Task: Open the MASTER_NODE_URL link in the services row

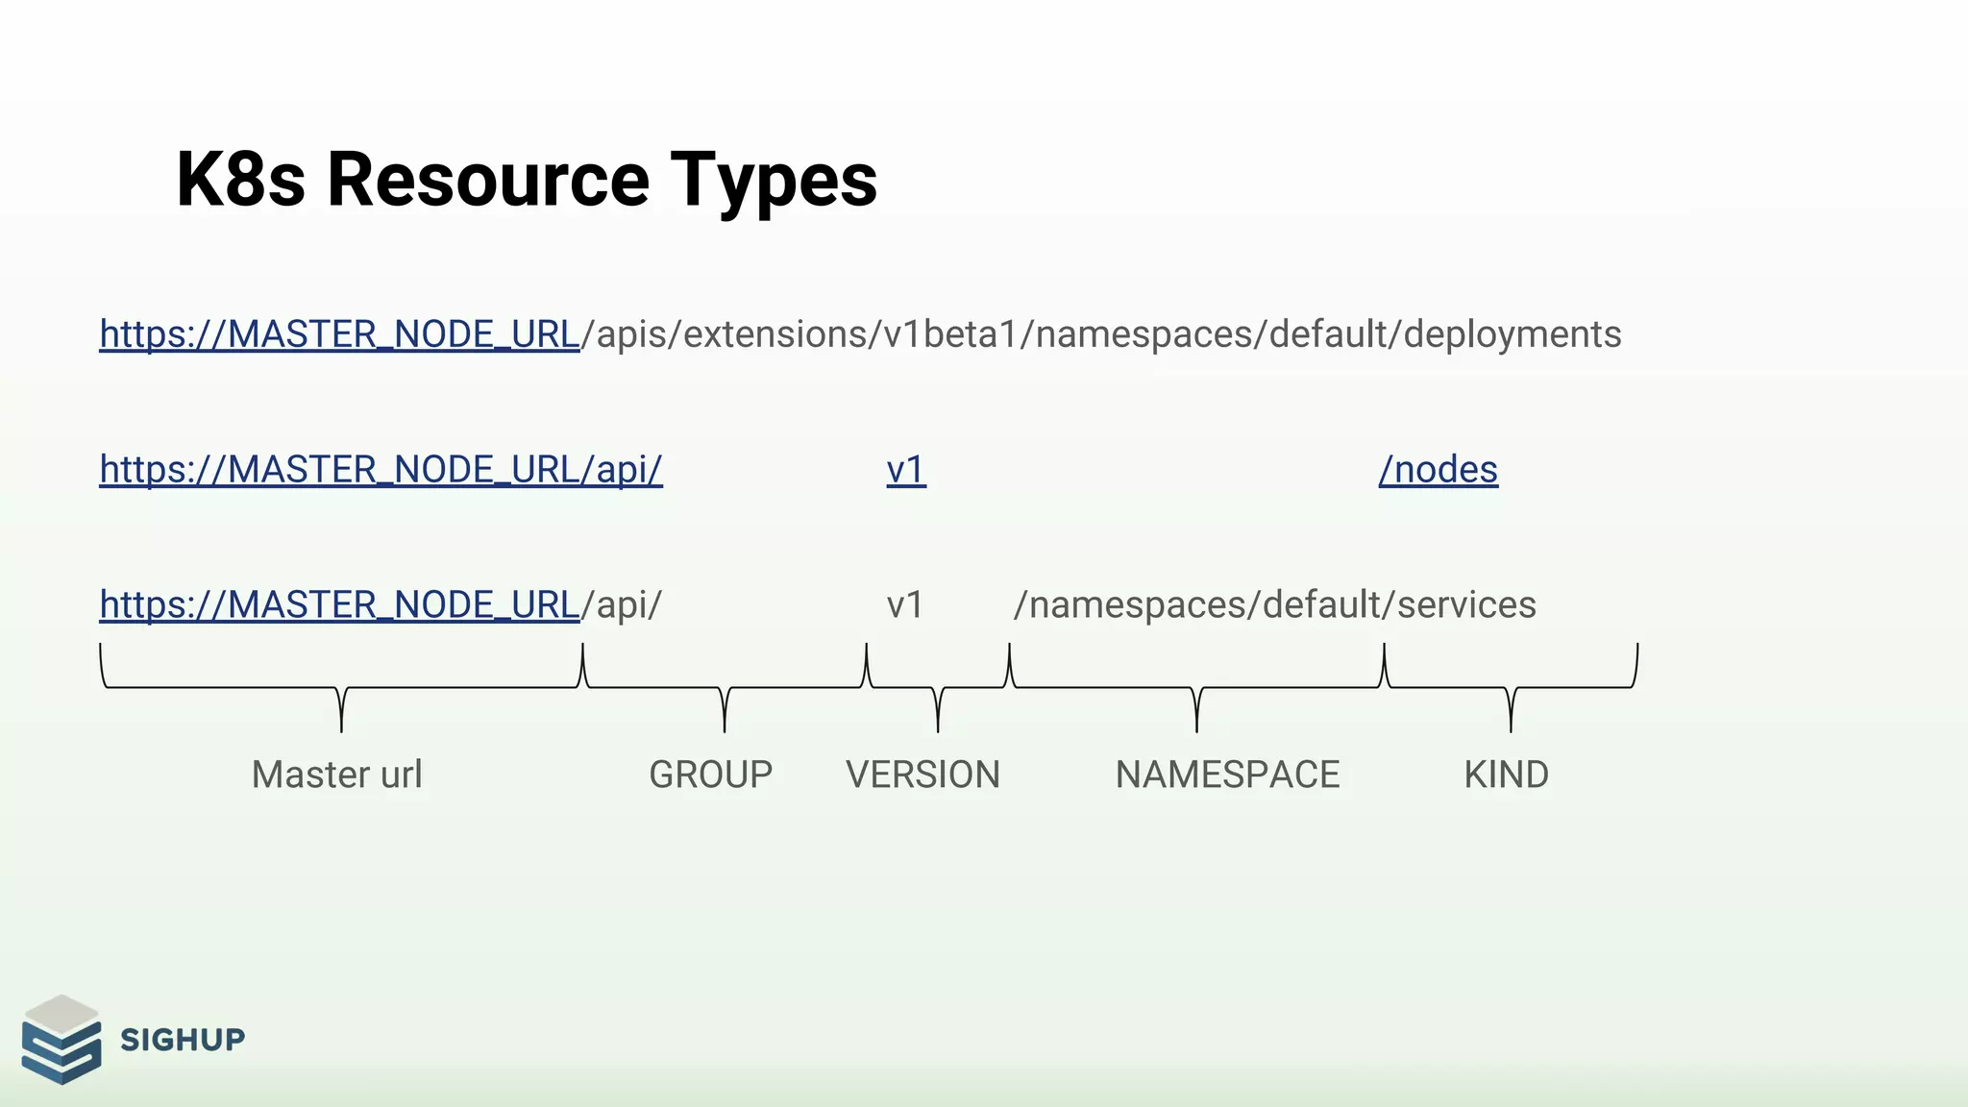Action: [x=339, y=605]
